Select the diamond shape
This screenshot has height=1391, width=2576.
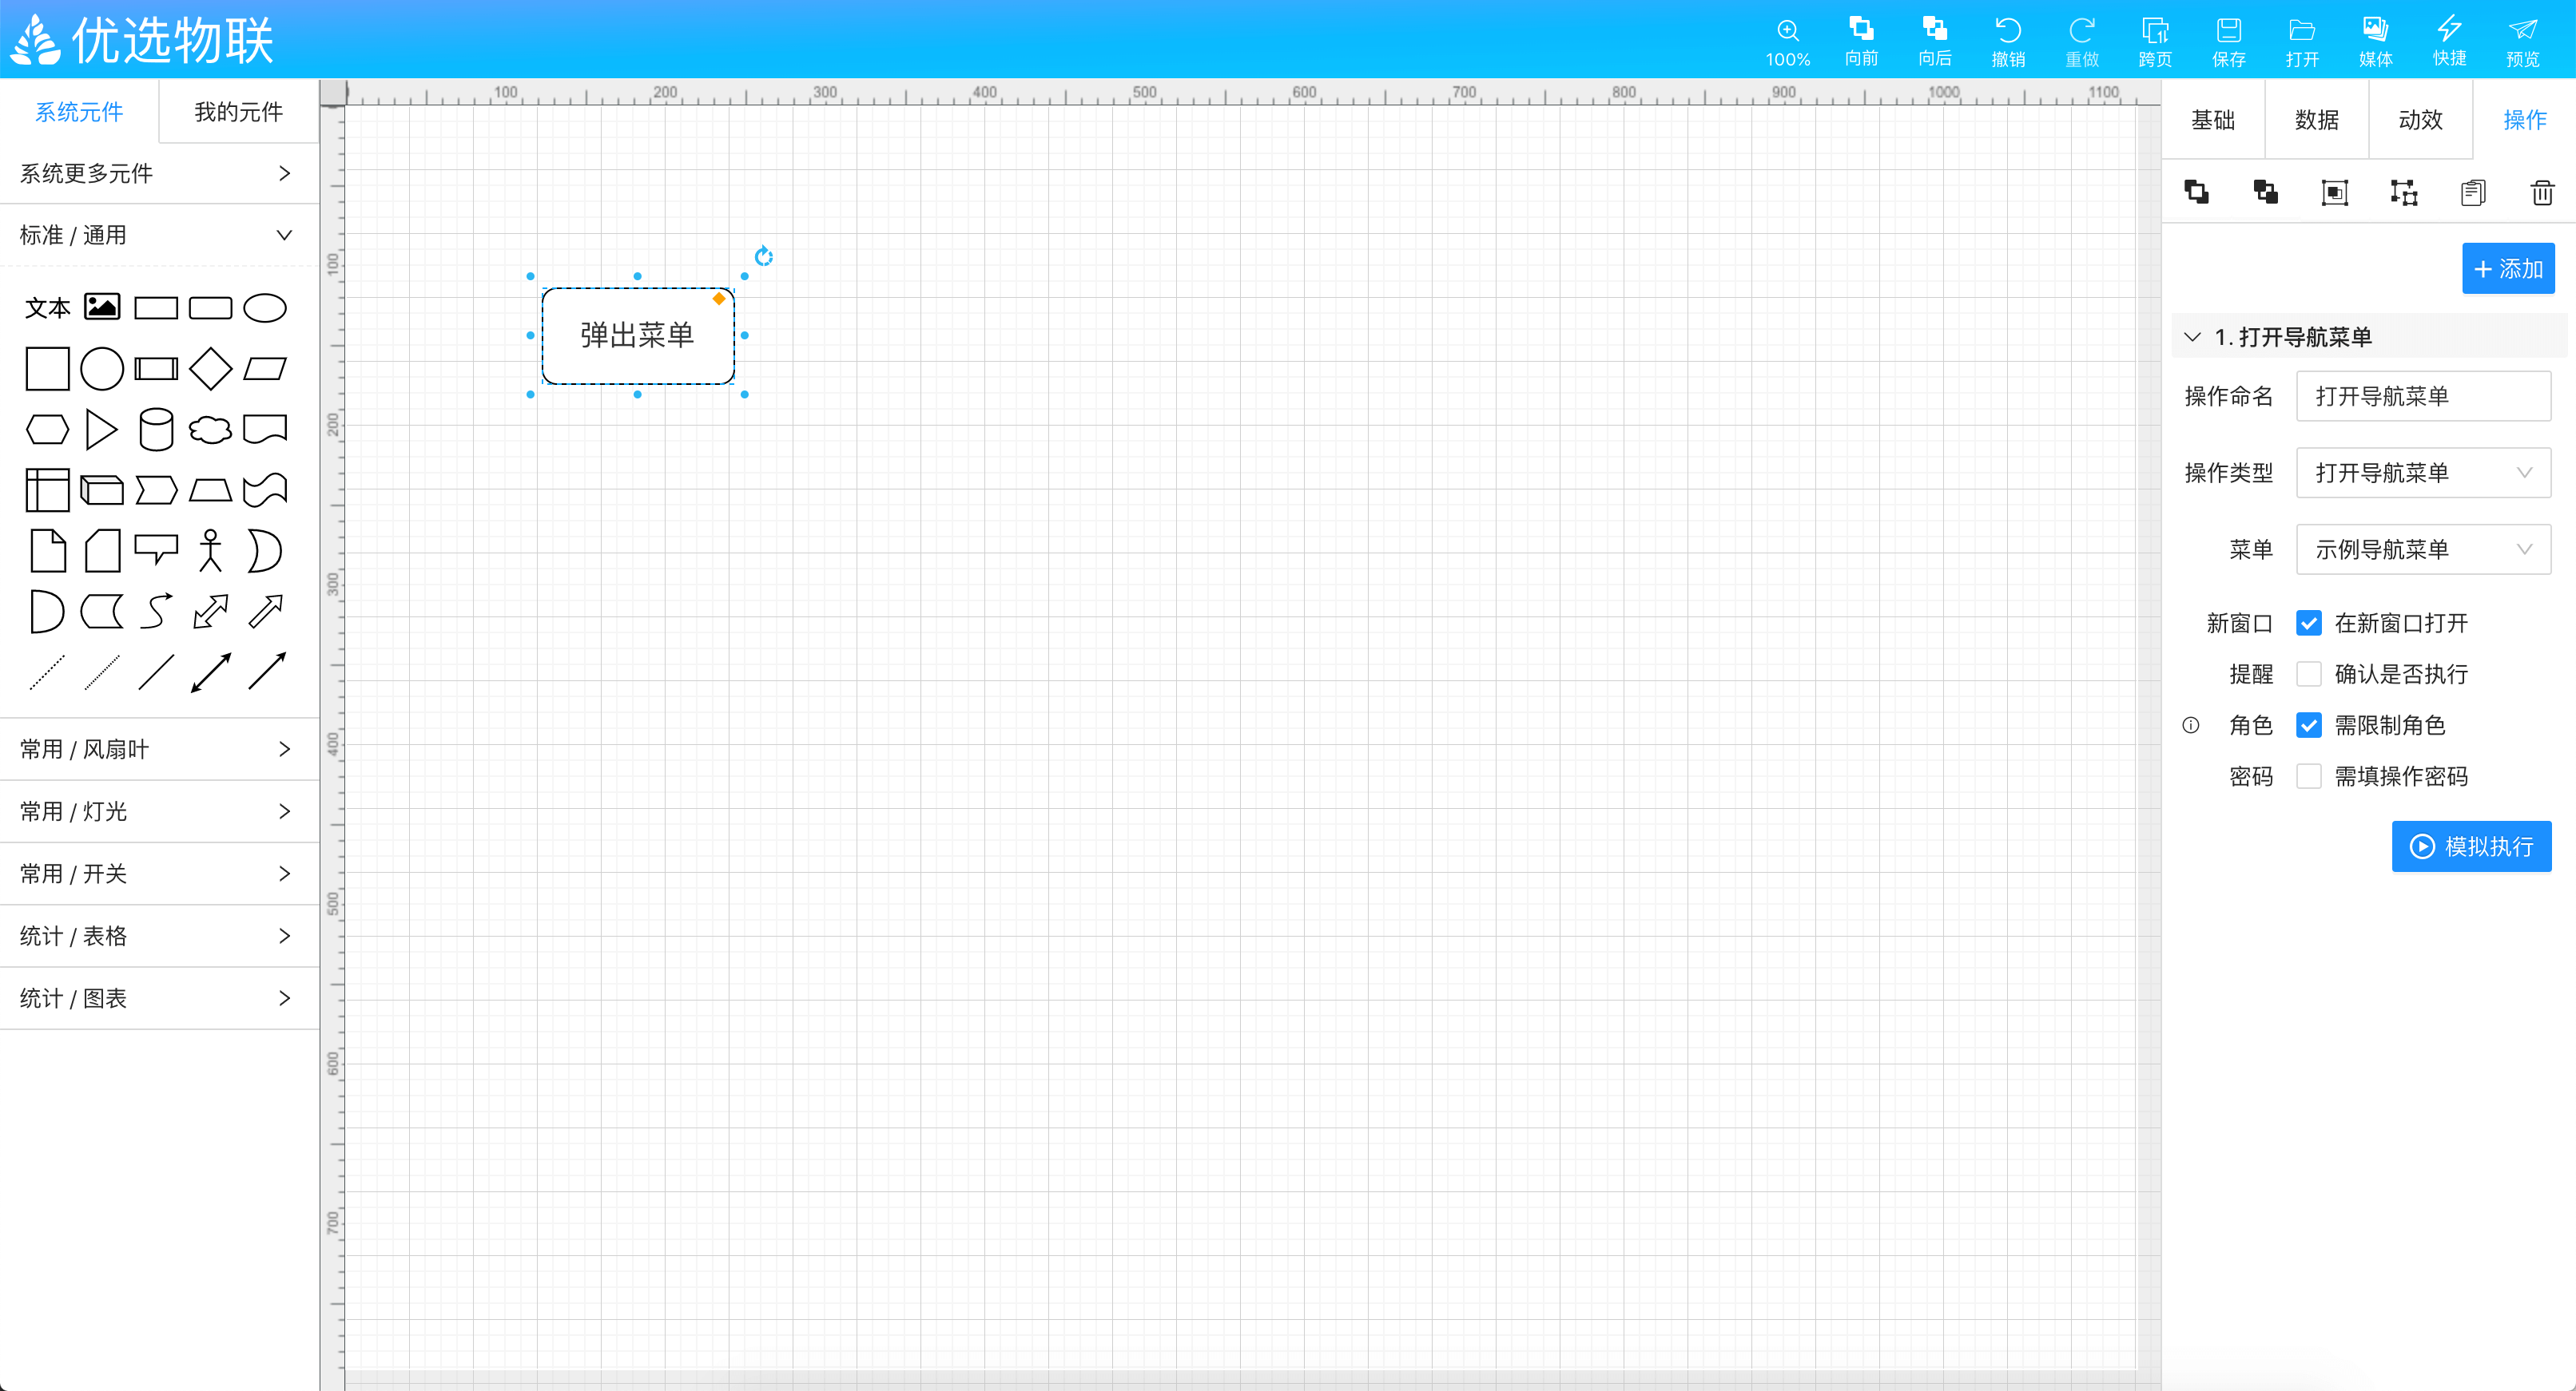click(210, 369)
